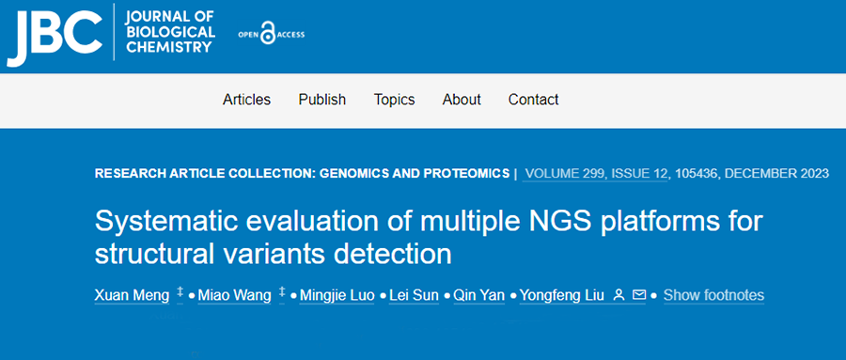Expand the Topics navigation item
This screenshot has width=846, height=360.
pyautogui.click(x=395, y=100)
